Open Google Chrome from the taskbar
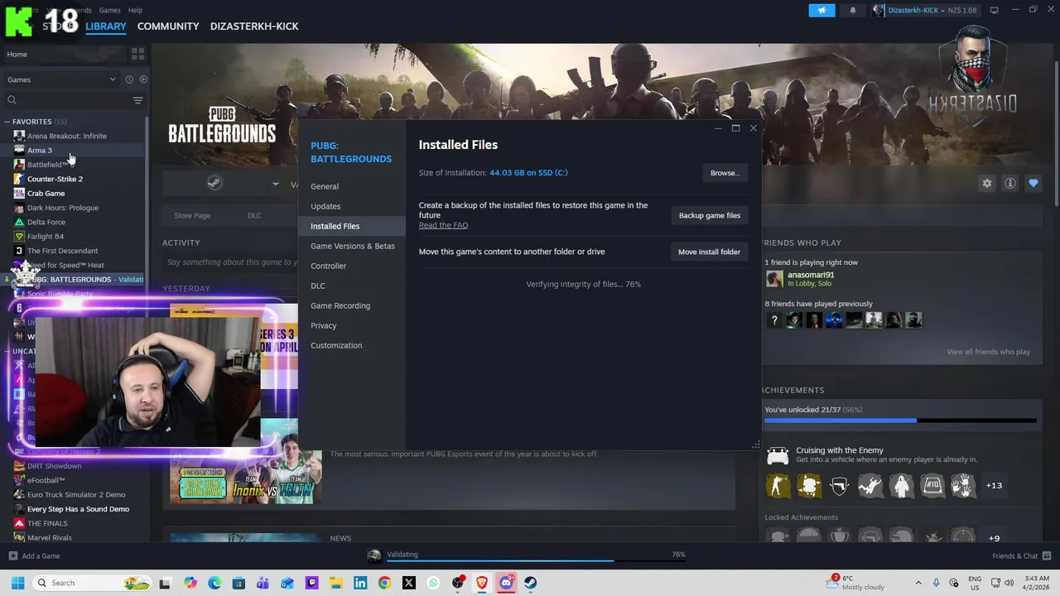The width and height of the screenshot is (1060, 596). pyautogui.click(x=384, y=583)
